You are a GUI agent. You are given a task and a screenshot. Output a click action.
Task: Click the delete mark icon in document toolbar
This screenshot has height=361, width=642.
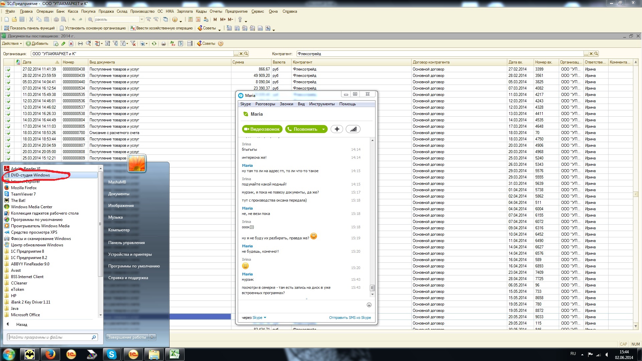click(71, 43)
